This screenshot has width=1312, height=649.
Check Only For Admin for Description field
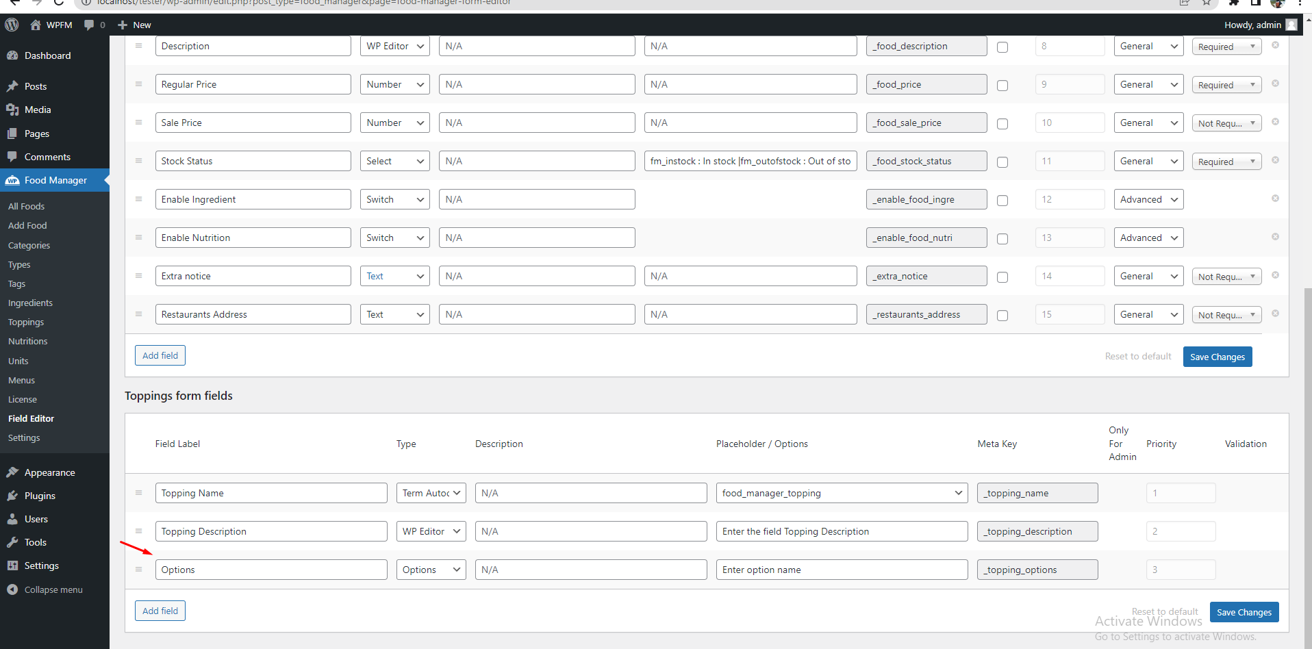tap(1002, 47)
